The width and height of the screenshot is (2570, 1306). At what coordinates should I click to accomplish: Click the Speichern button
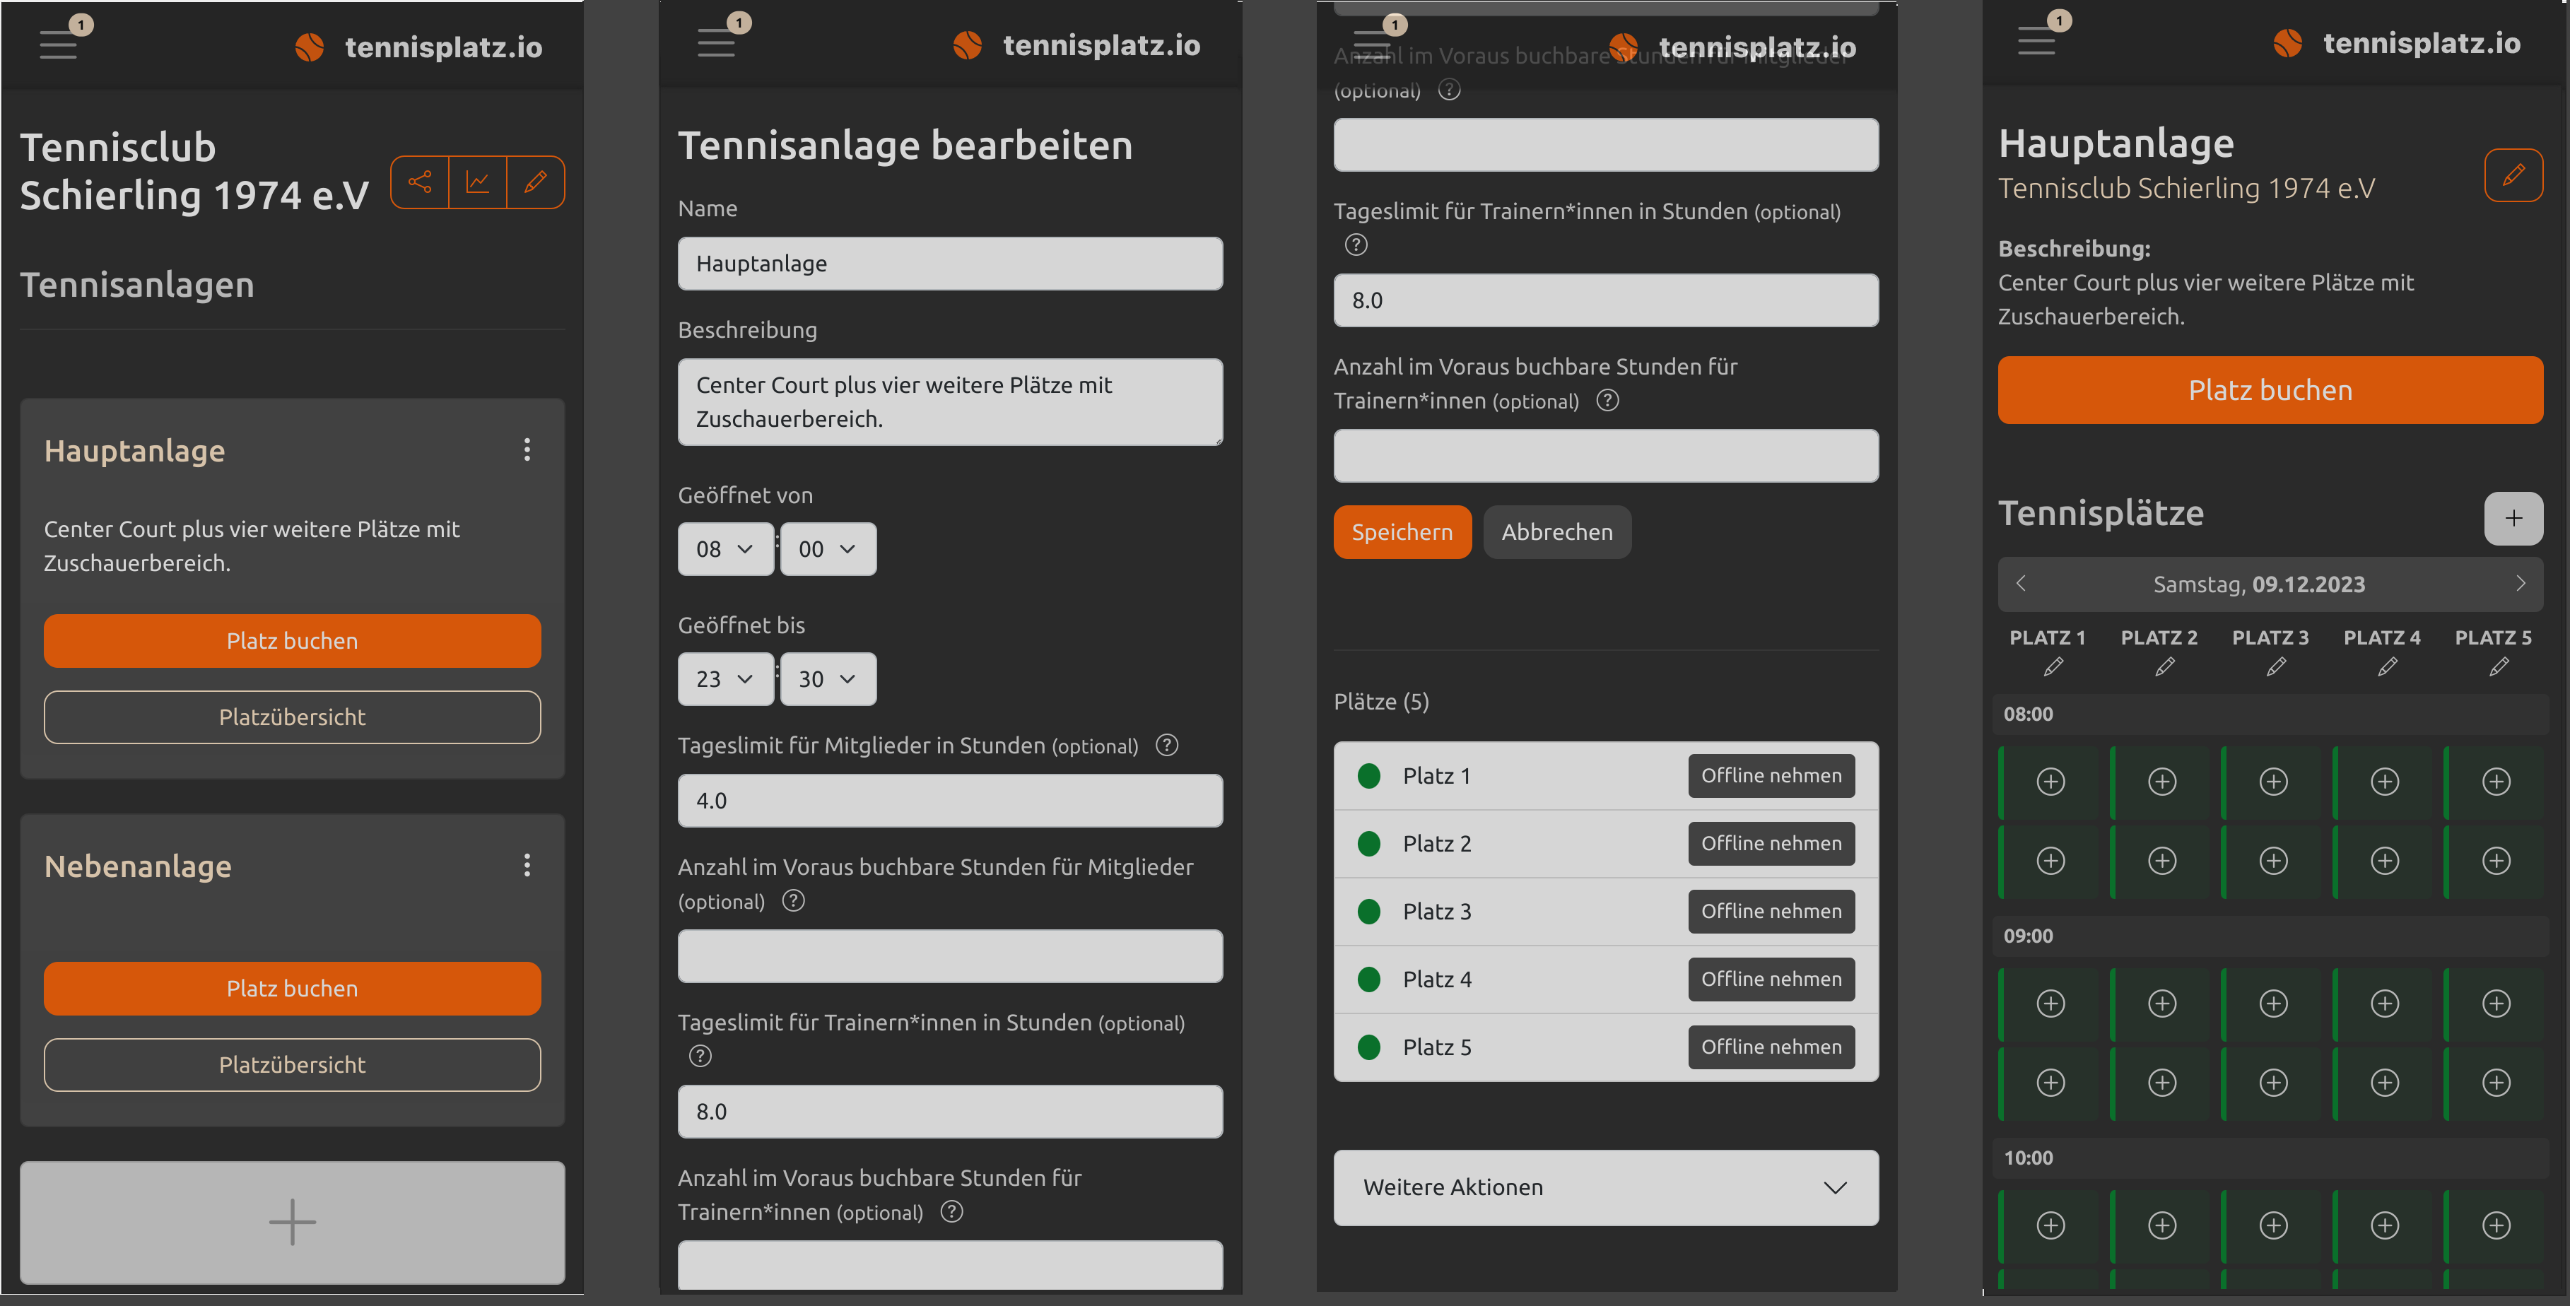1402,531
